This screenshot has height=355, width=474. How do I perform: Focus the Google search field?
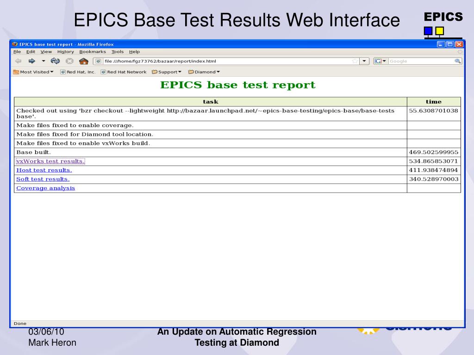[x=421, y=61]
